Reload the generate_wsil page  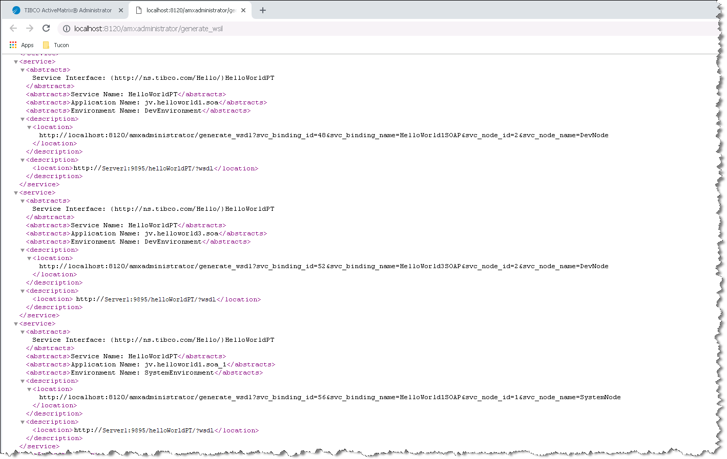pos(46,29)
